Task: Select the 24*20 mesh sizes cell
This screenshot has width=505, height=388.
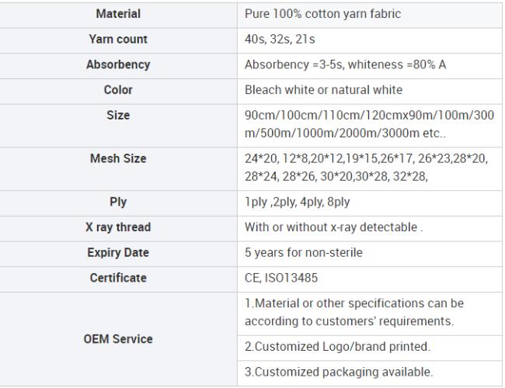Action: point(370,169)
